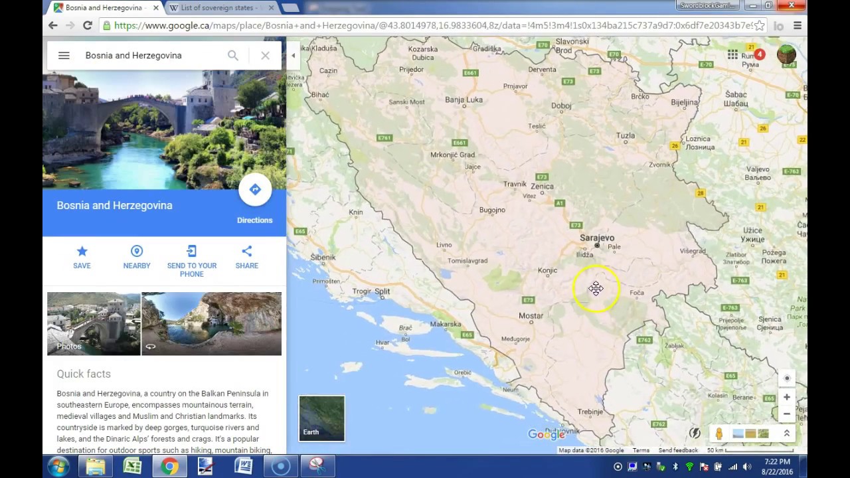The image size is (850, 478).
Task: Open Google apps grid
Action: pos(732,54)
